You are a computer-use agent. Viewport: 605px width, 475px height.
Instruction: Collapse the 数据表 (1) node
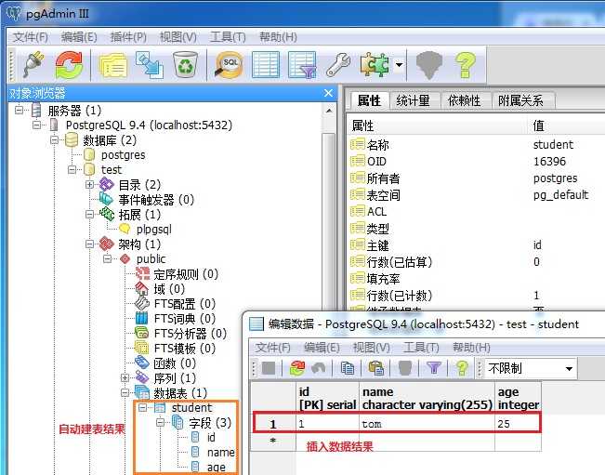tap(125, 393)
